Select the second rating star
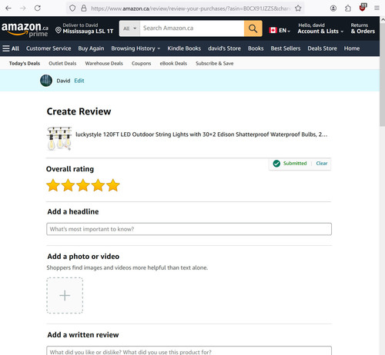 (x=69, y=185)
